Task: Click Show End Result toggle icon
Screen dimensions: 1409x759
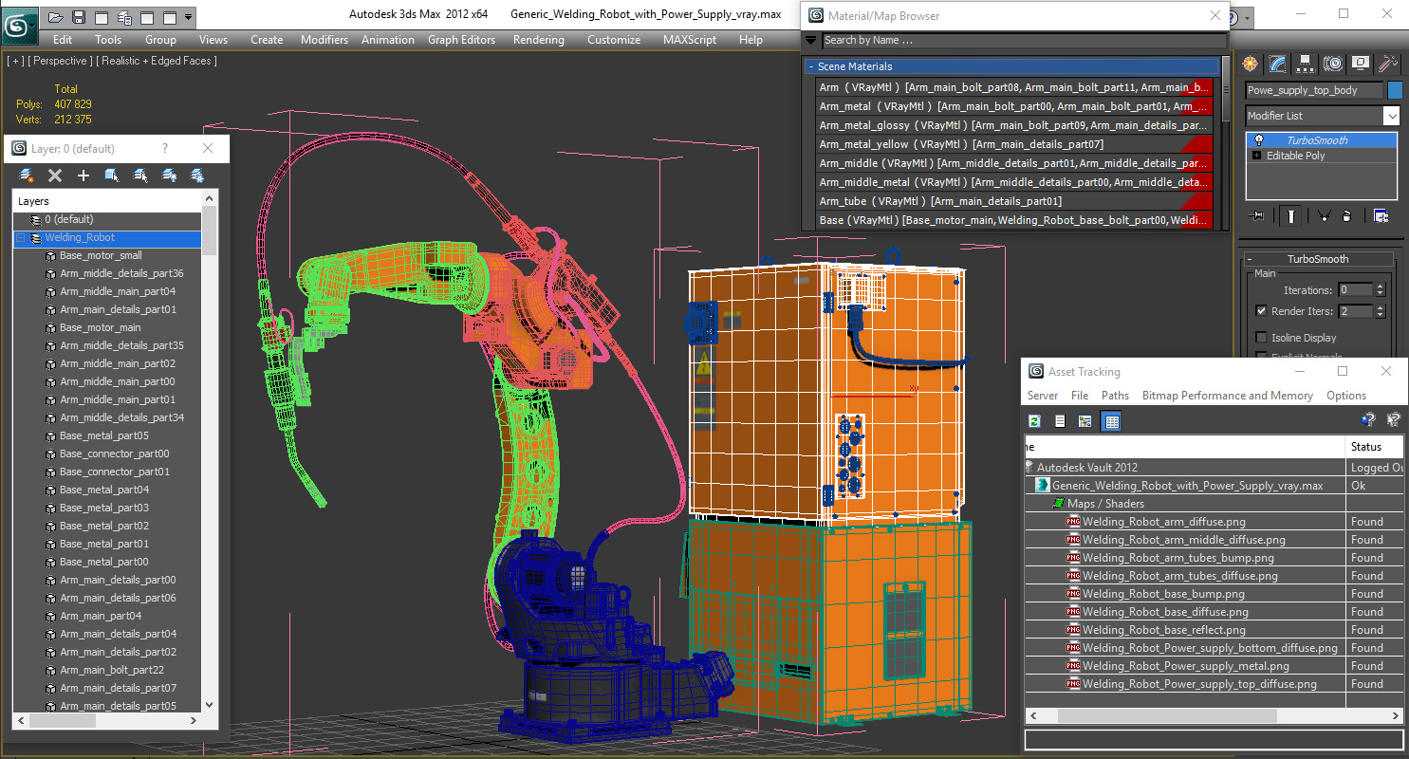Action: click(x=1291, y=216)
